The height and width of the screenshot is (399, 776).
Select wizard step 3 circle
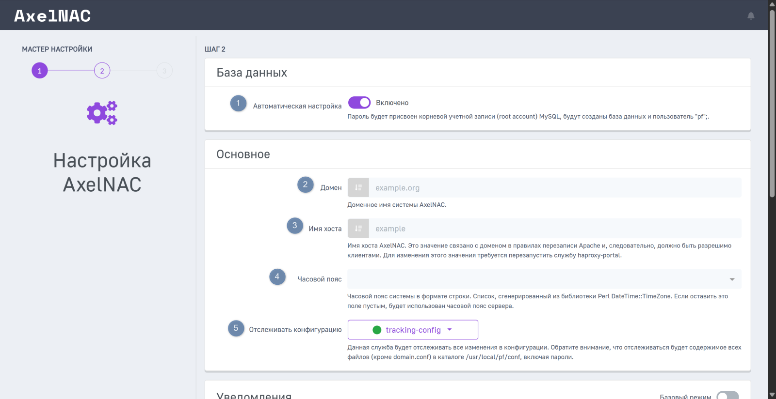(164, 71)
